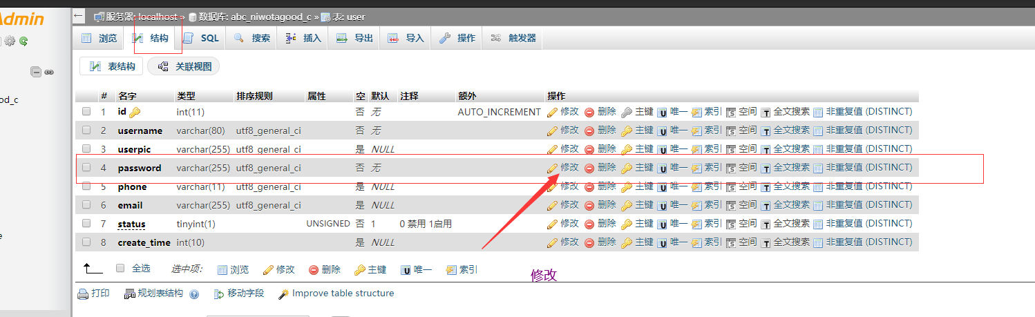Open the 导出 export tab
The image size is (1035, 317).
click(354, 38)
